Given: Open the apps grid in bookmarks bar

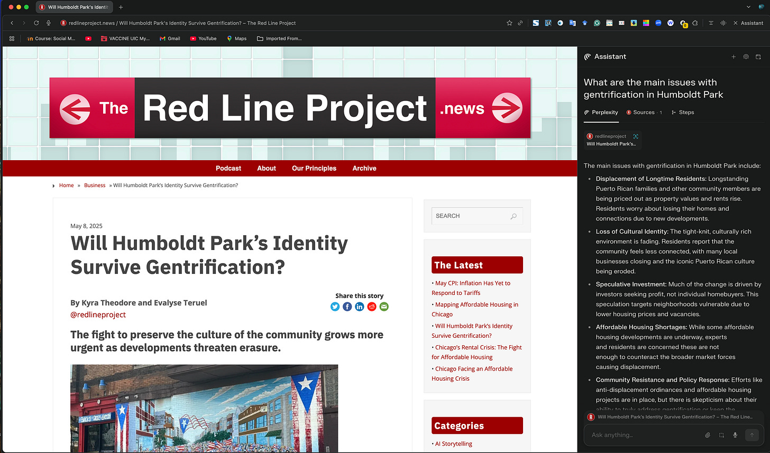Looking at the screenshot, I should 12,39.
